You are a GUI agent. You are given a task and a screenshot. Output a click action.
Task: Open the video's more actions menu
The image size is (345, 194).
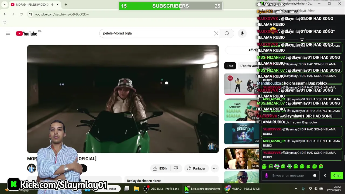215,168
